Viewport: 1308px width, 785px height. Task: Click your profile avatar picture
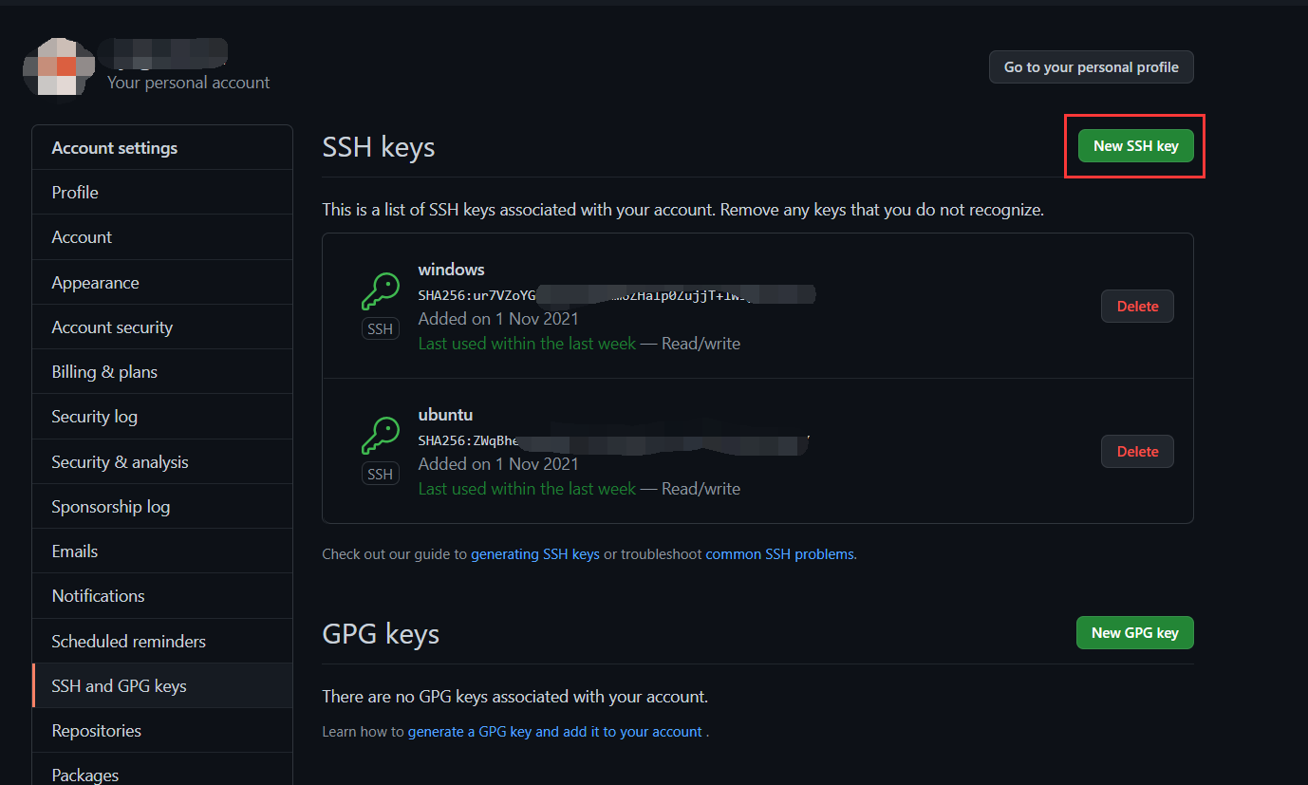(x=59, y=66)
